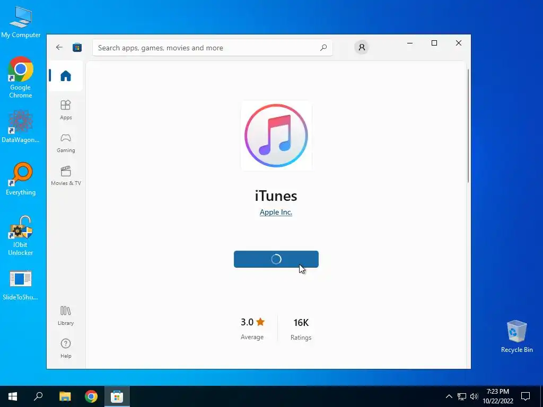
Task: Click the Microsoft Store taskbar icon
Action: (x=117, y=396)
